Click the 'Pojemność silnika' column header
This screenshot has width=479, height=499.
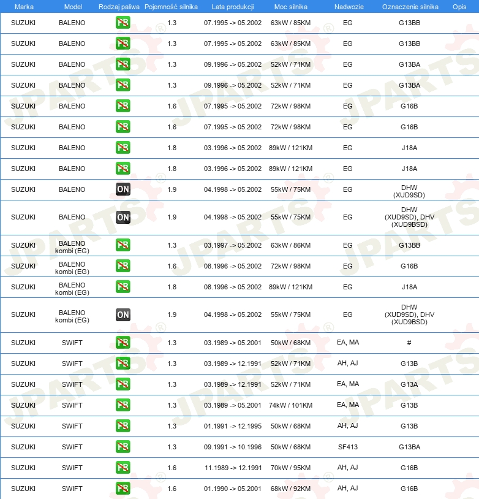pyautogui.click(x=171, y=7)
